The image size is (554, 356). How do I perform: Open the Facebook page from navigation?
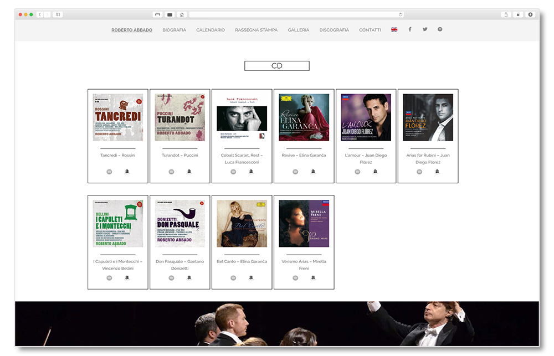point(410,29)
